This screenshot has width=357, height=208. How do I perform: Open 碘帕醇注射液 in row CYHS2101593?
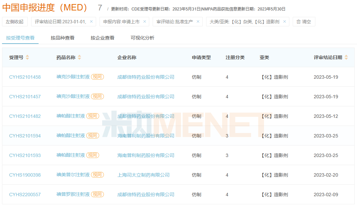tap(71, 155)
